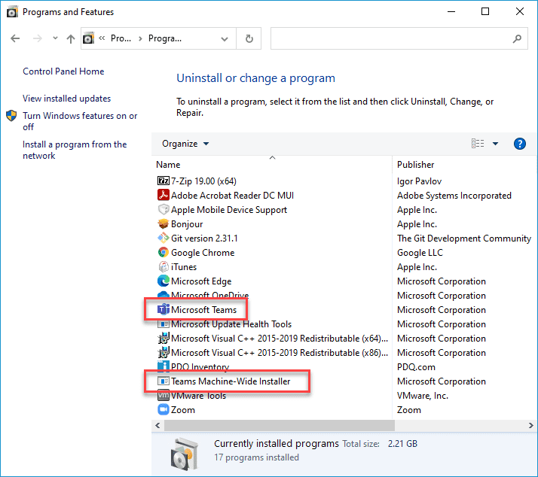Click the Microsoft Teams icon
This screenshot has height=477, width=538.
click(164, 309)
